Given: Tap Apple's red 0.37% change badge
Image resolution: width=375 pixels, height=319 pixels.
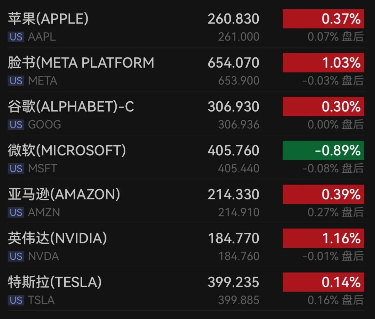Looking at the screenshot, I should (x=323, y=19).
